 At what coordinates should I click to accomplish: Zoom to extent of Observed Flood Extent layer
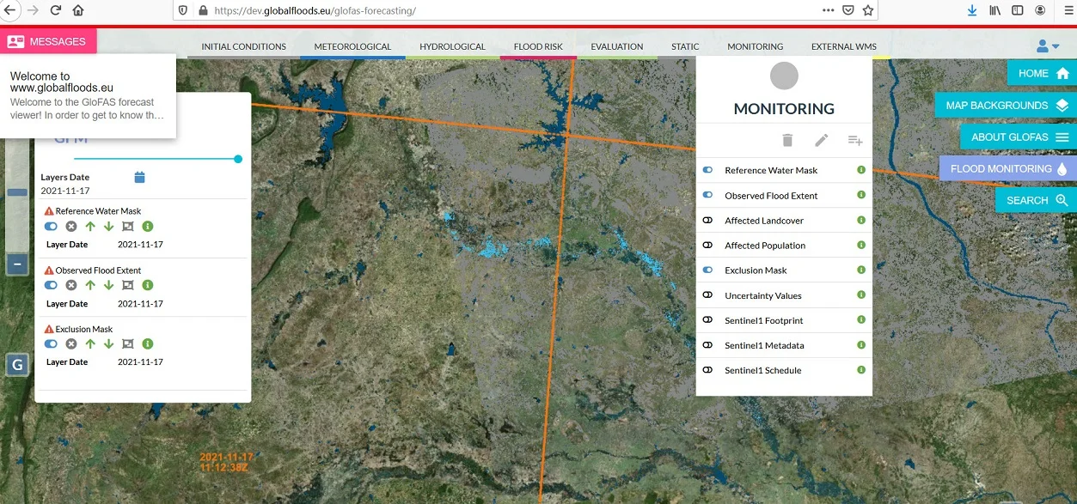[x=128, y=285]
